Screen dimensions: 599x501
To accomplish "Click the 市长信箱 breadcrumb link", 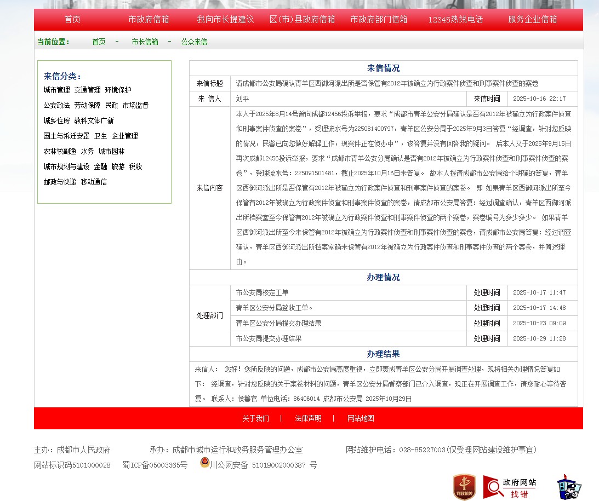I will tap(145, 42).
